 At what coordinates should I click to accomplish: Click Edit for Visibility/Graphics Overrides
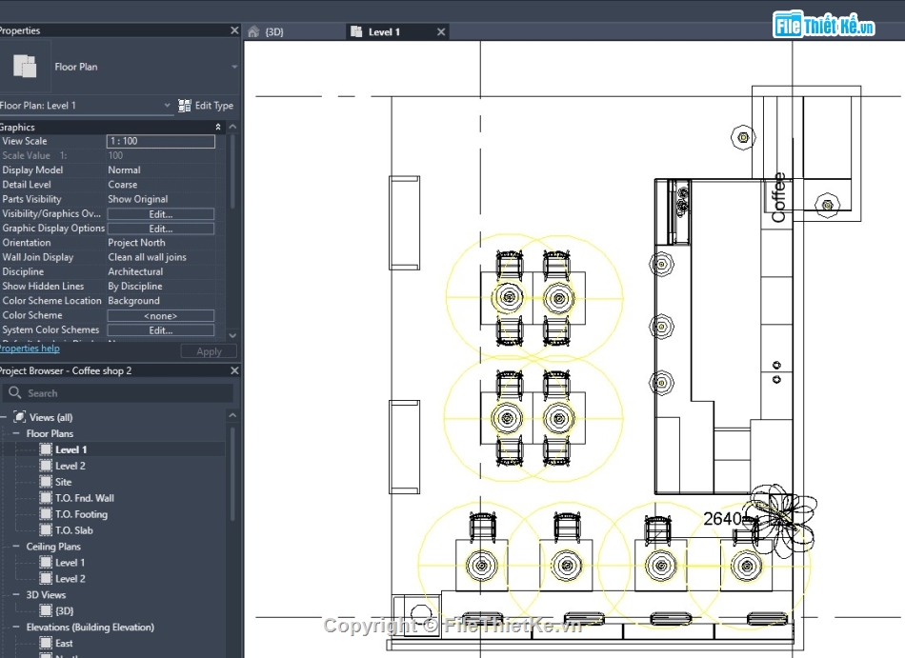(160, 213)
